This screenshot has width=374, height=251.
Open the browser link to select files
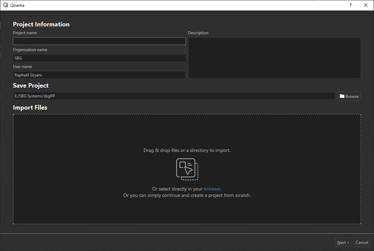212,189
